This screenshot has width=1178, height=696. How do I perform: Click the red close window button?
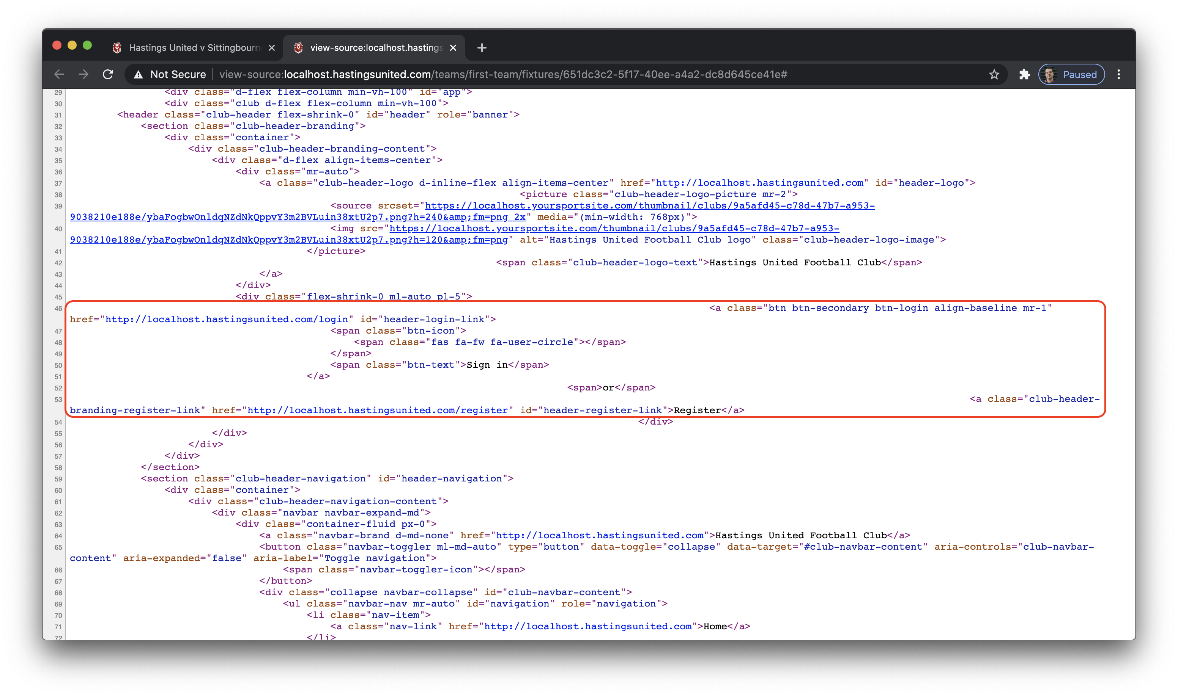click(x=57, y=45)
